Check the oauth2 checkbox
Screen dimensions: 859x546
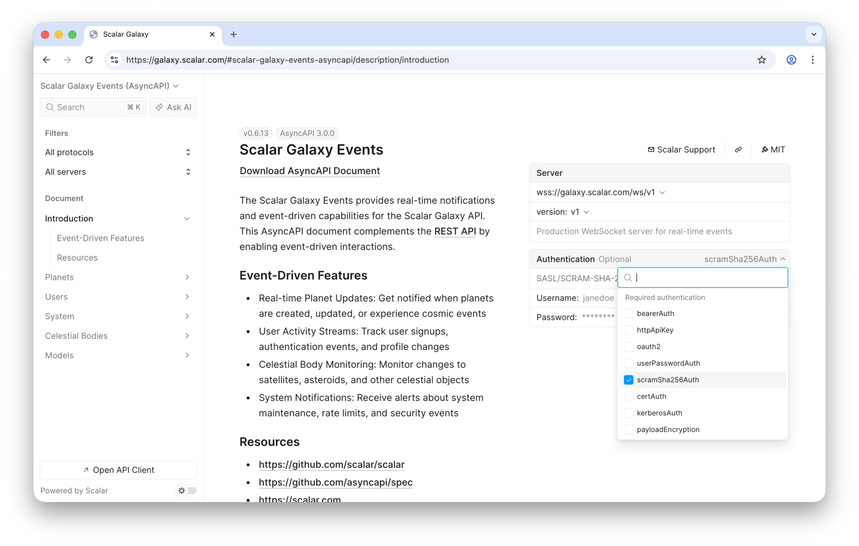pyautogui.click(x=629, y=347)
